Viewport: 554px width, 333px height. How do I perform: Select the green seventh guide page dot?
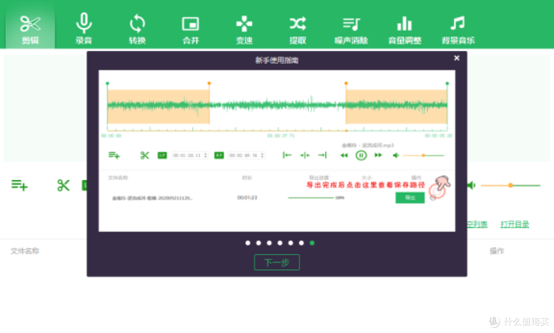(312, 243)
